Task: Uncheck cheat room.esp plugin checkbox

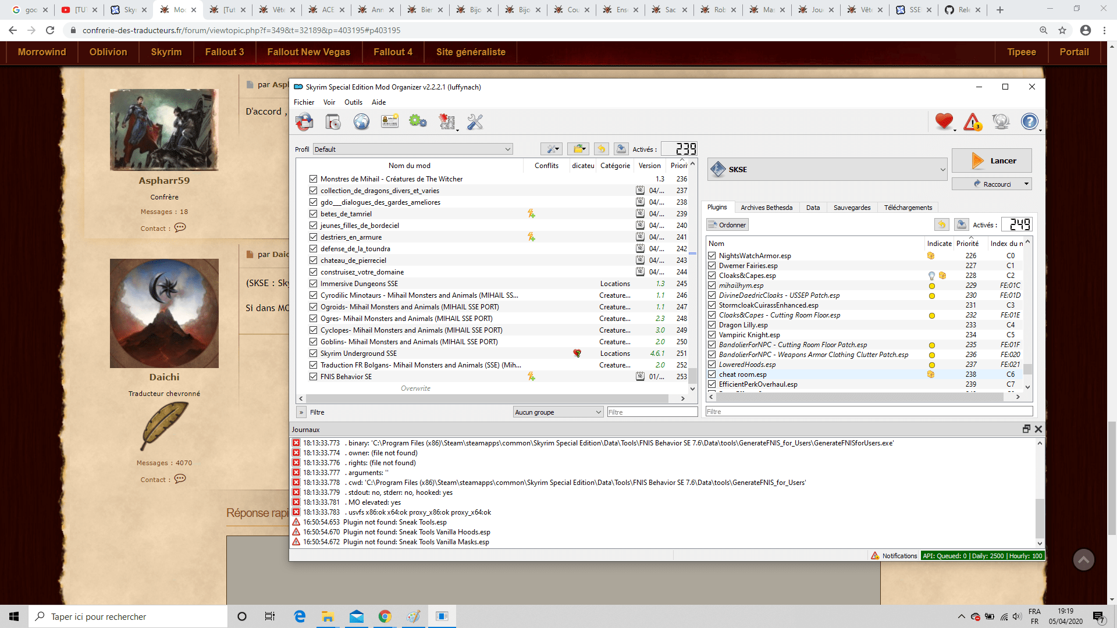Action: (x=712, y=374)
